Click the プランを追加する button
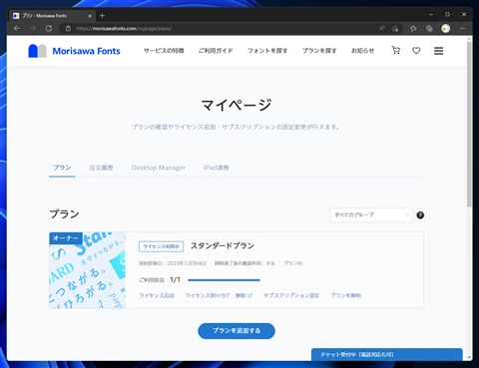The height and width of the screenshot is (368, 479). pyautogui.click(x=237, y=331)
